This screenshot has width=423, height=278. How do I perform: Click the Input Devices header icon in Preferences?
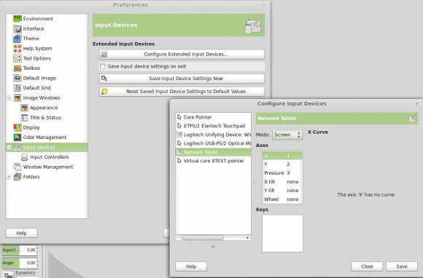coord(253,25)
